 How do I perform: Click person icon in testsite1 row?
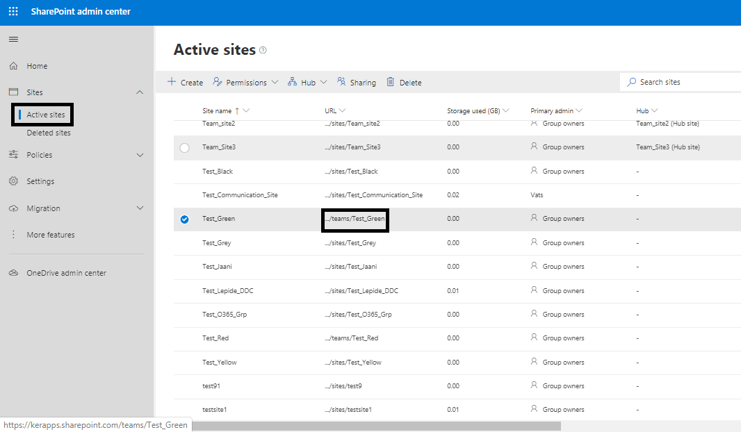534,409
